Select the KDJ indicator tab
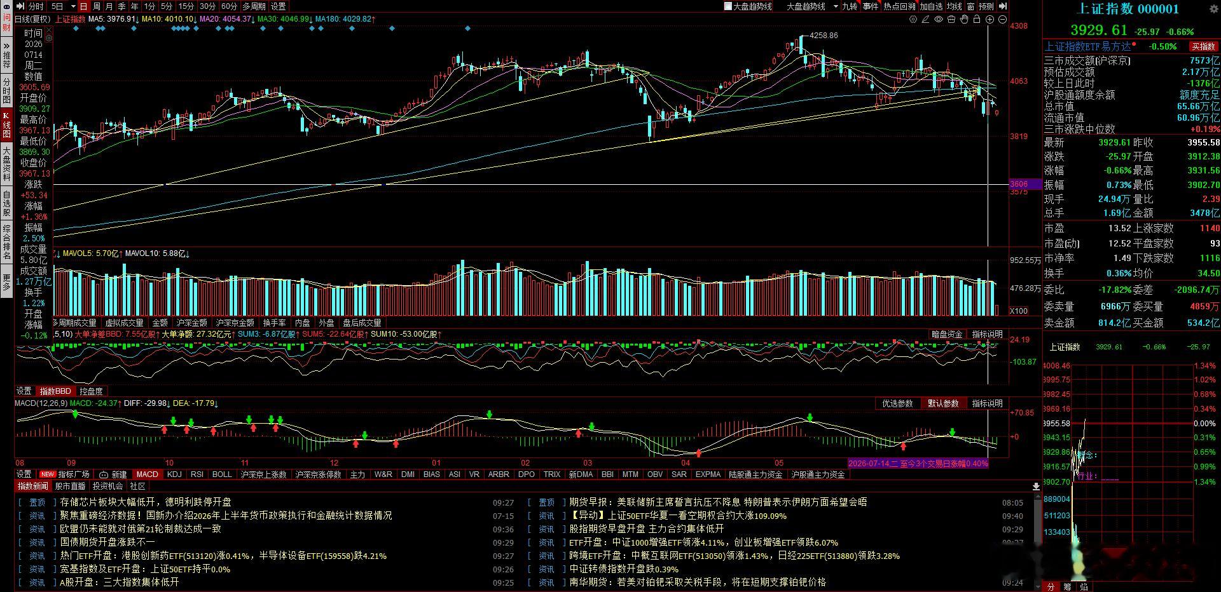The width and height of the screenshot is (1221, 592). (x=174, y=474)
